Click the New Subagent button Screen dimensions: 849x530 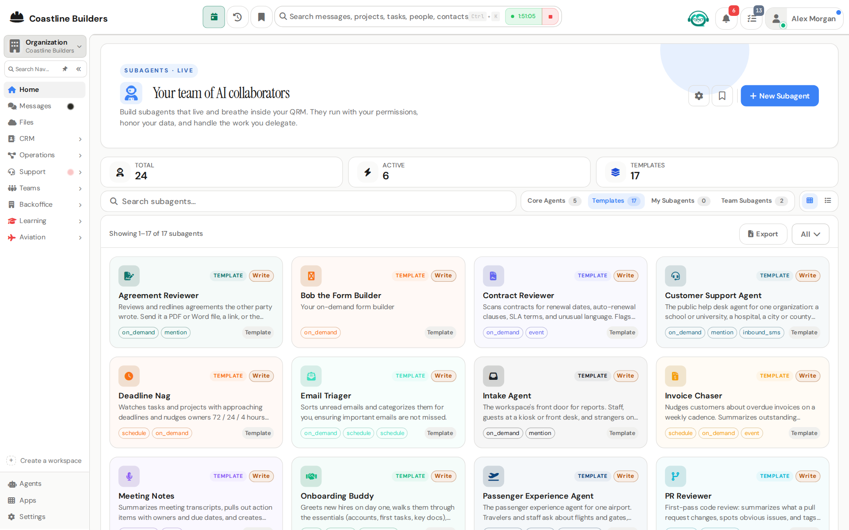(780, 96)
